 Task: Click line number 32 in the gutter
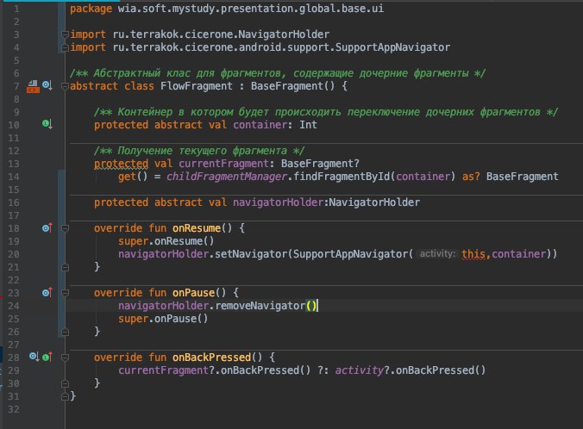pyautogui.click(x=14, y=409)
